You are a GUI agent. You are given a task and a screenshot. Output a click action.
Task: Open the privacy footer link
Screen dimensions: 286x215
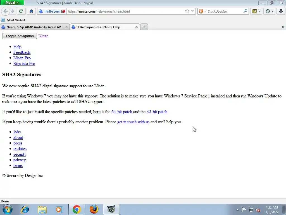coord(20,160)
